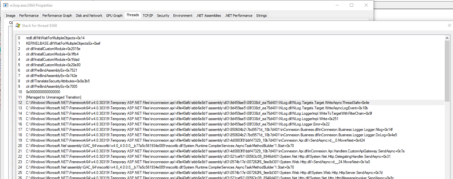Open the .NET Performance tab
This screenshot has width=453, height=179.
239,16
